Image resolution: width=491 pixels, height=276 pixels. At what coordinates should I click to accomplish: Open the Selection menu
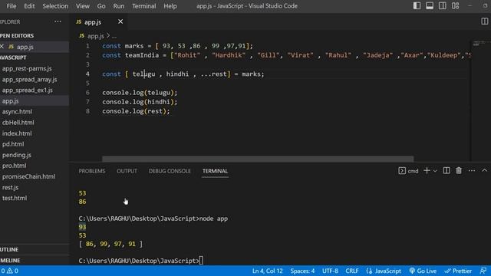coord(55,6)
